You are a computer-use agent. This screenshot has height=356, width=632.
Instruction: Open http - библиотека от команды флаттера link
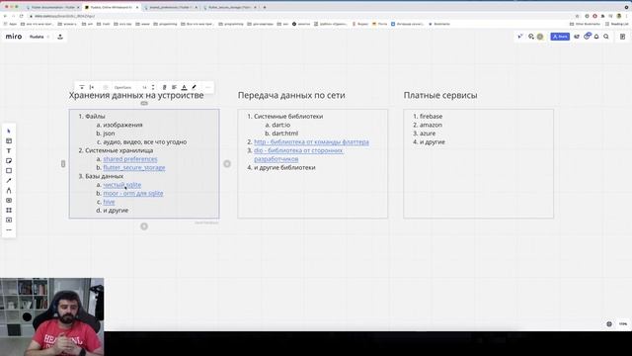pos(311,142)
